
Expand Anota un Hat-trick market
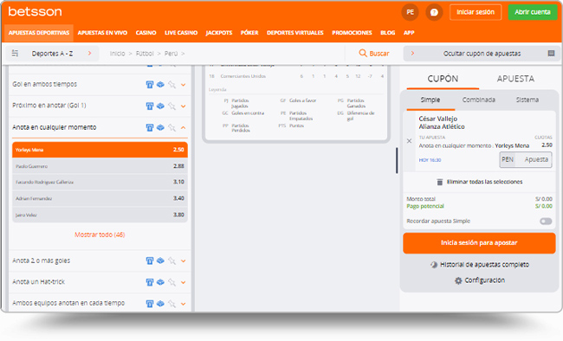[x=183, y=283]
